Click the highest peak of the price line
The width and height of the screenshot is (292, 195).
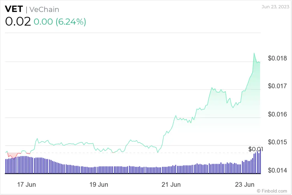point(254,53)
